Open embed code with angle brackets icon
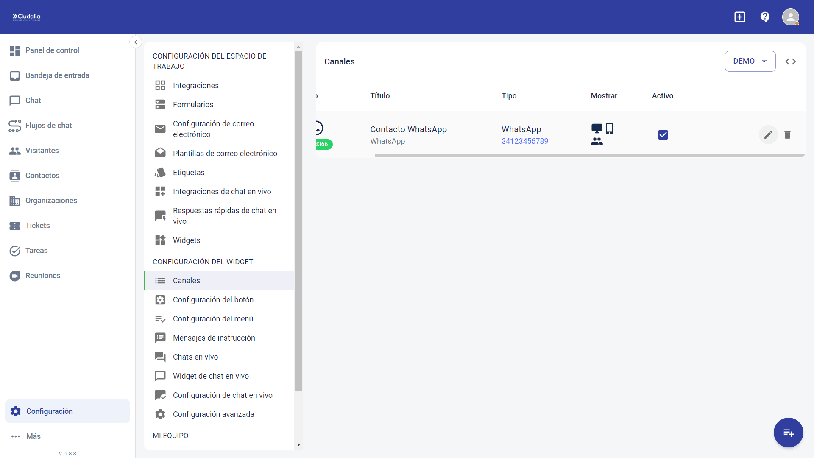814x458 pixels. pyautogui.click(x=790, y=61)
